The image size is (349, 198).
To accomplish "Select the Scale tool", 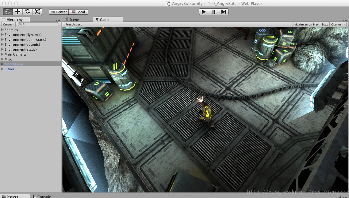I will click(37, 12).
